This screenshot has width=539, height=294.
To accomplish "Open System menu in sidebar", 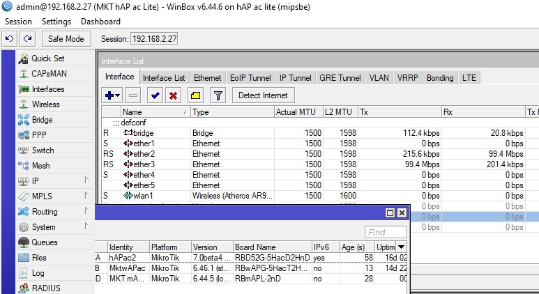I will [x=37, y=227].
